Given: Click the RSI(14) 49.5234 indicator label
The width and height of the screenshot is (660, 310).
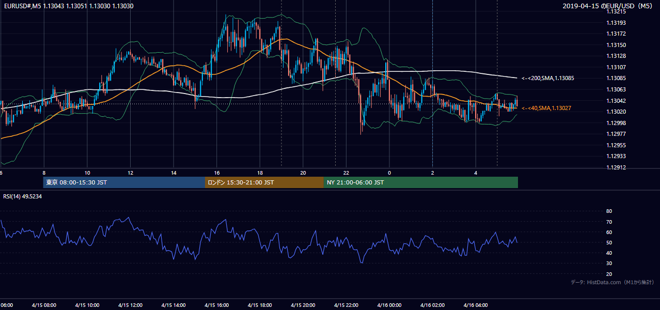Looking at the screenshot, I should (23, 196).
